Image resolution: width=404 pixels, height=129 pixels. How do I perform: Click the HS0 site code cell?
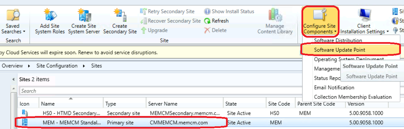click(274, 113)
